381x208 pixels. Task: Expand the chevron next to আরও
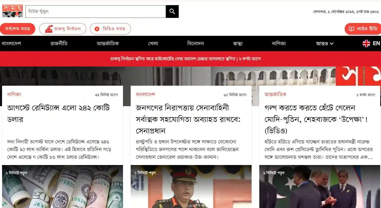click(332, 43)
